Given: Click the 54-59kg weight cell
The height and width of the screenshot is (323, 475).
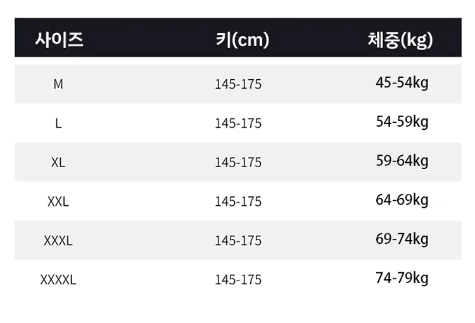Looking at the screenshot, I should 402,122.
